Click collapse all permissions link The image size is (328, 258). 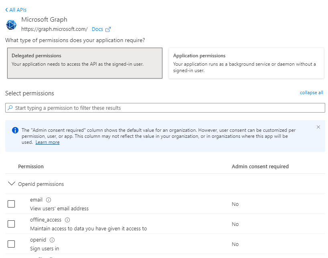click(311, 93)
